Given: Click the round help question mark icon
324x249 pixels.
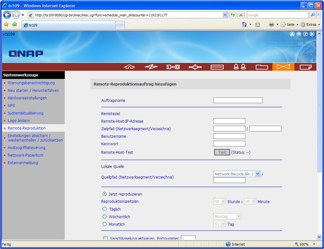Looking at the screenshot, I should [x=305, y=34].
